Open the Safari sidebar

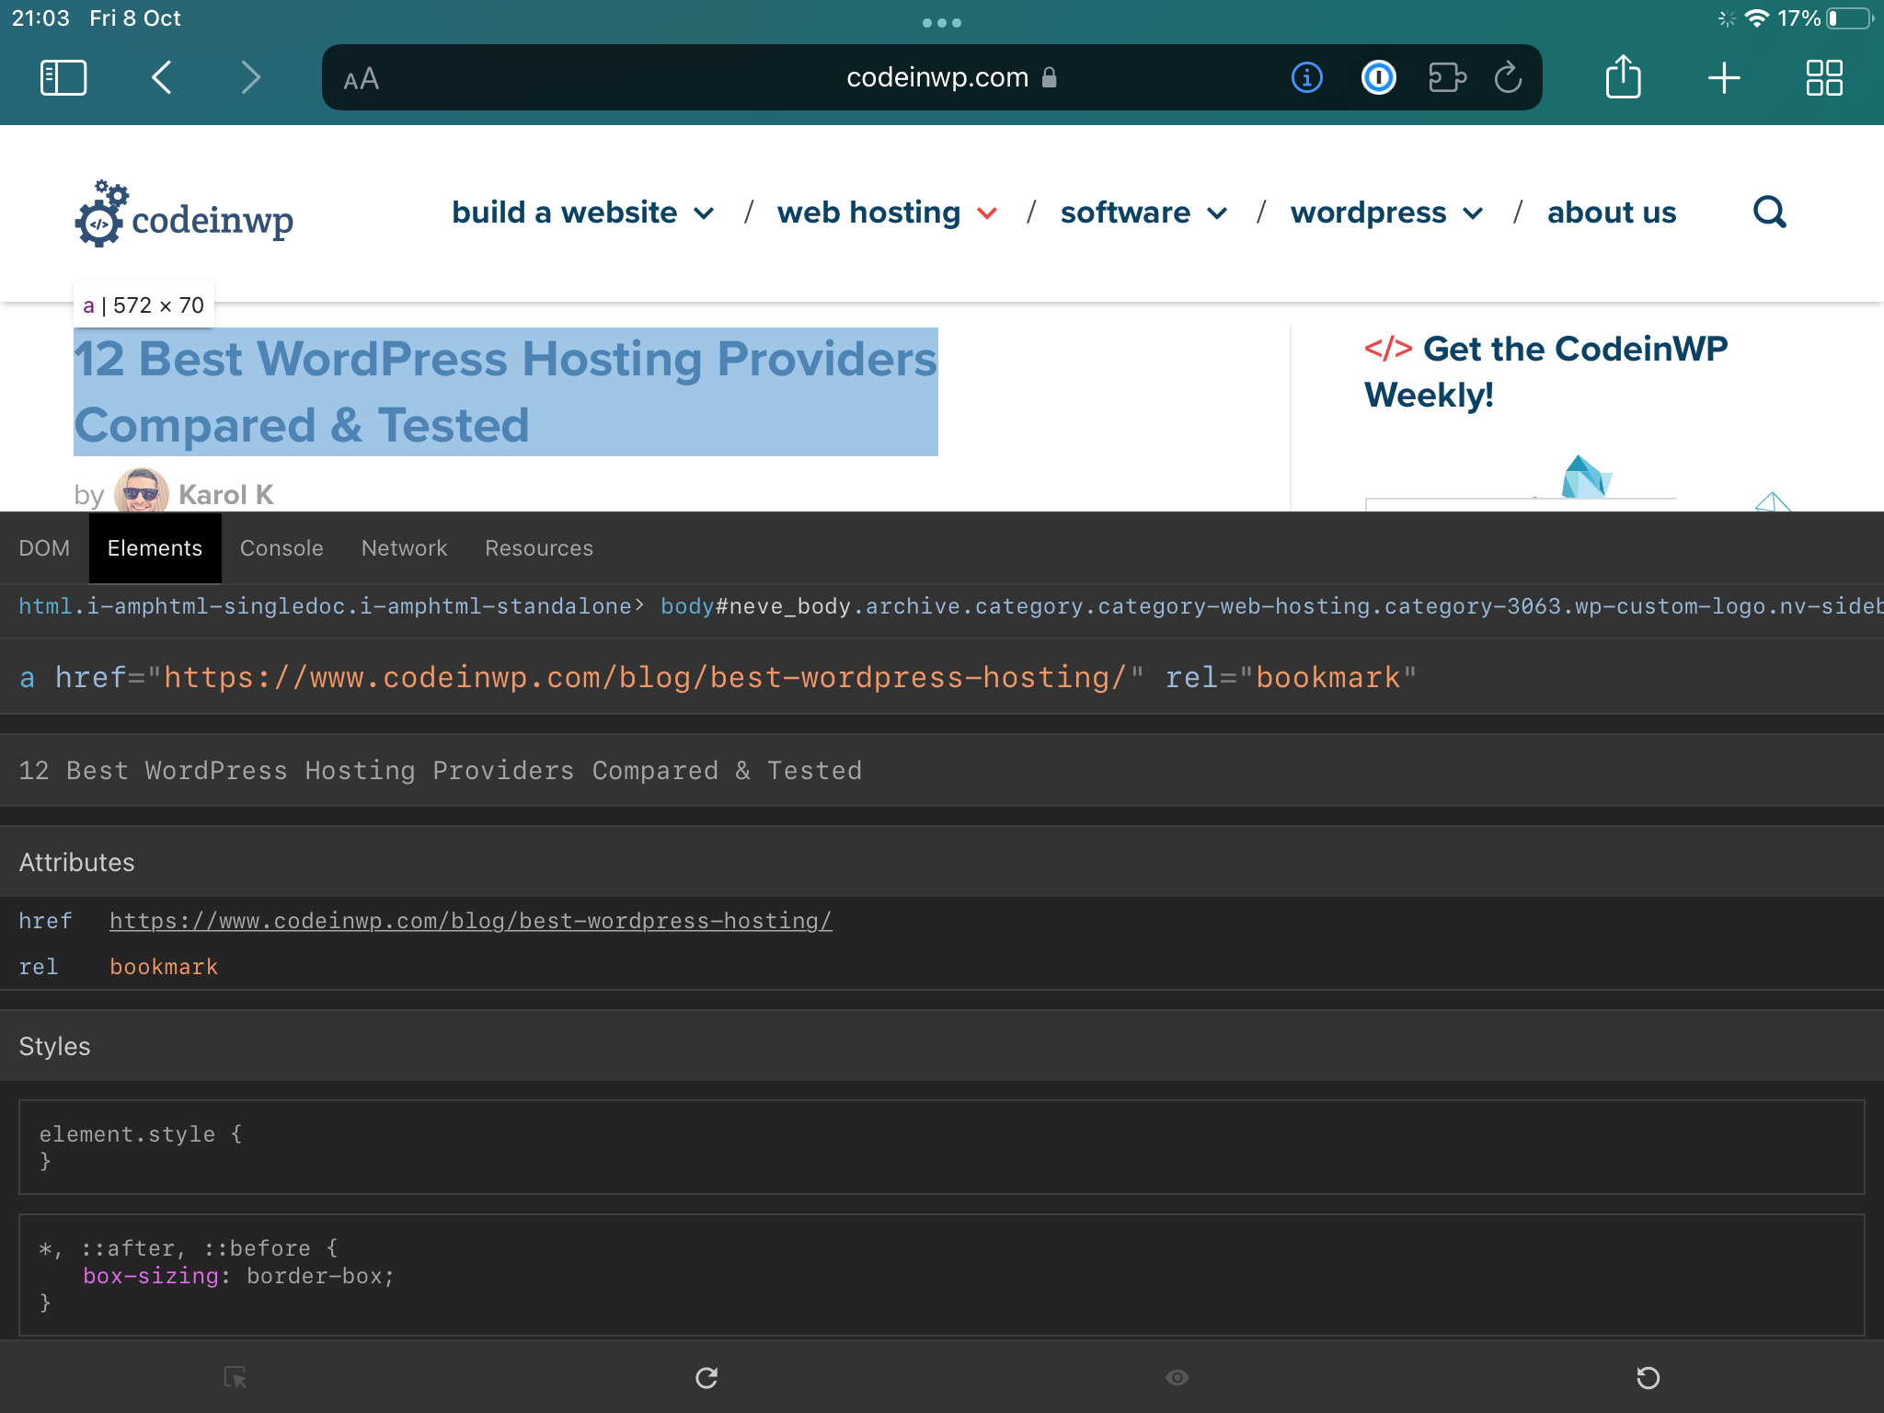point(63,77)
